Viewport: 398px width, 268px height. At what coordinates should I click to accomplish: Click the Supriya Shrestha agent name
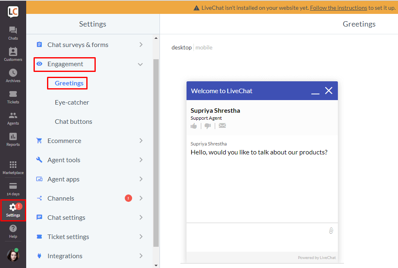pos(215,111)
